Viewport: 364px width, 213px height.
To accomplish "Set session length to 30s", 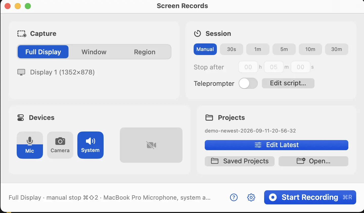I will tap(232, 49).
